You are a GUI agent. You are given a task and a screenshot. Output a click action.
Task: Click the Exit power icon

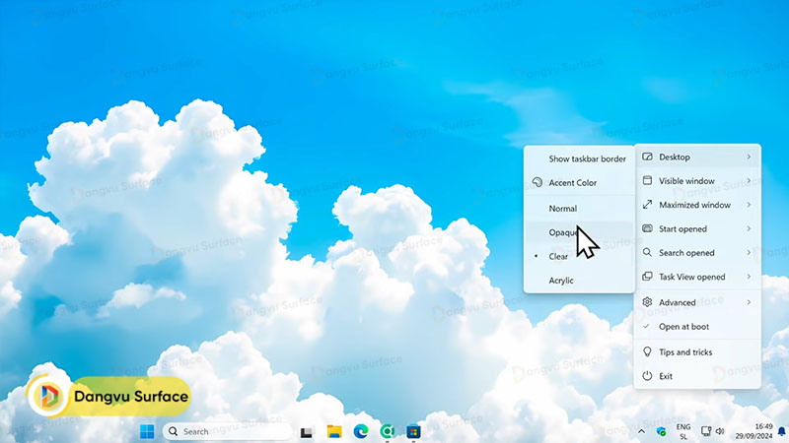coord(647,376)
